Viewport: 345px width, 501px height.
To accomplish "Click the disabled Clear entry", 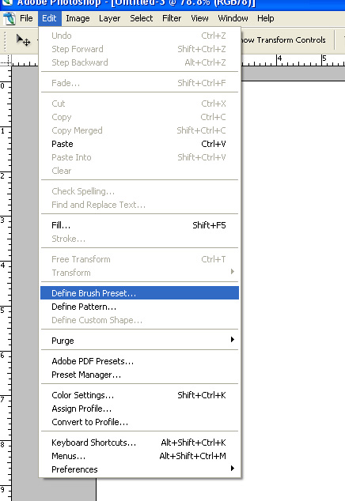I will pyautogui.click(x=139, y=171).
